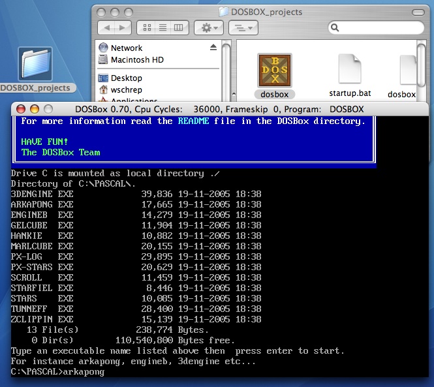434x387 pixels.
Task: Open the Finder Action gear menu
Action: 209,27
